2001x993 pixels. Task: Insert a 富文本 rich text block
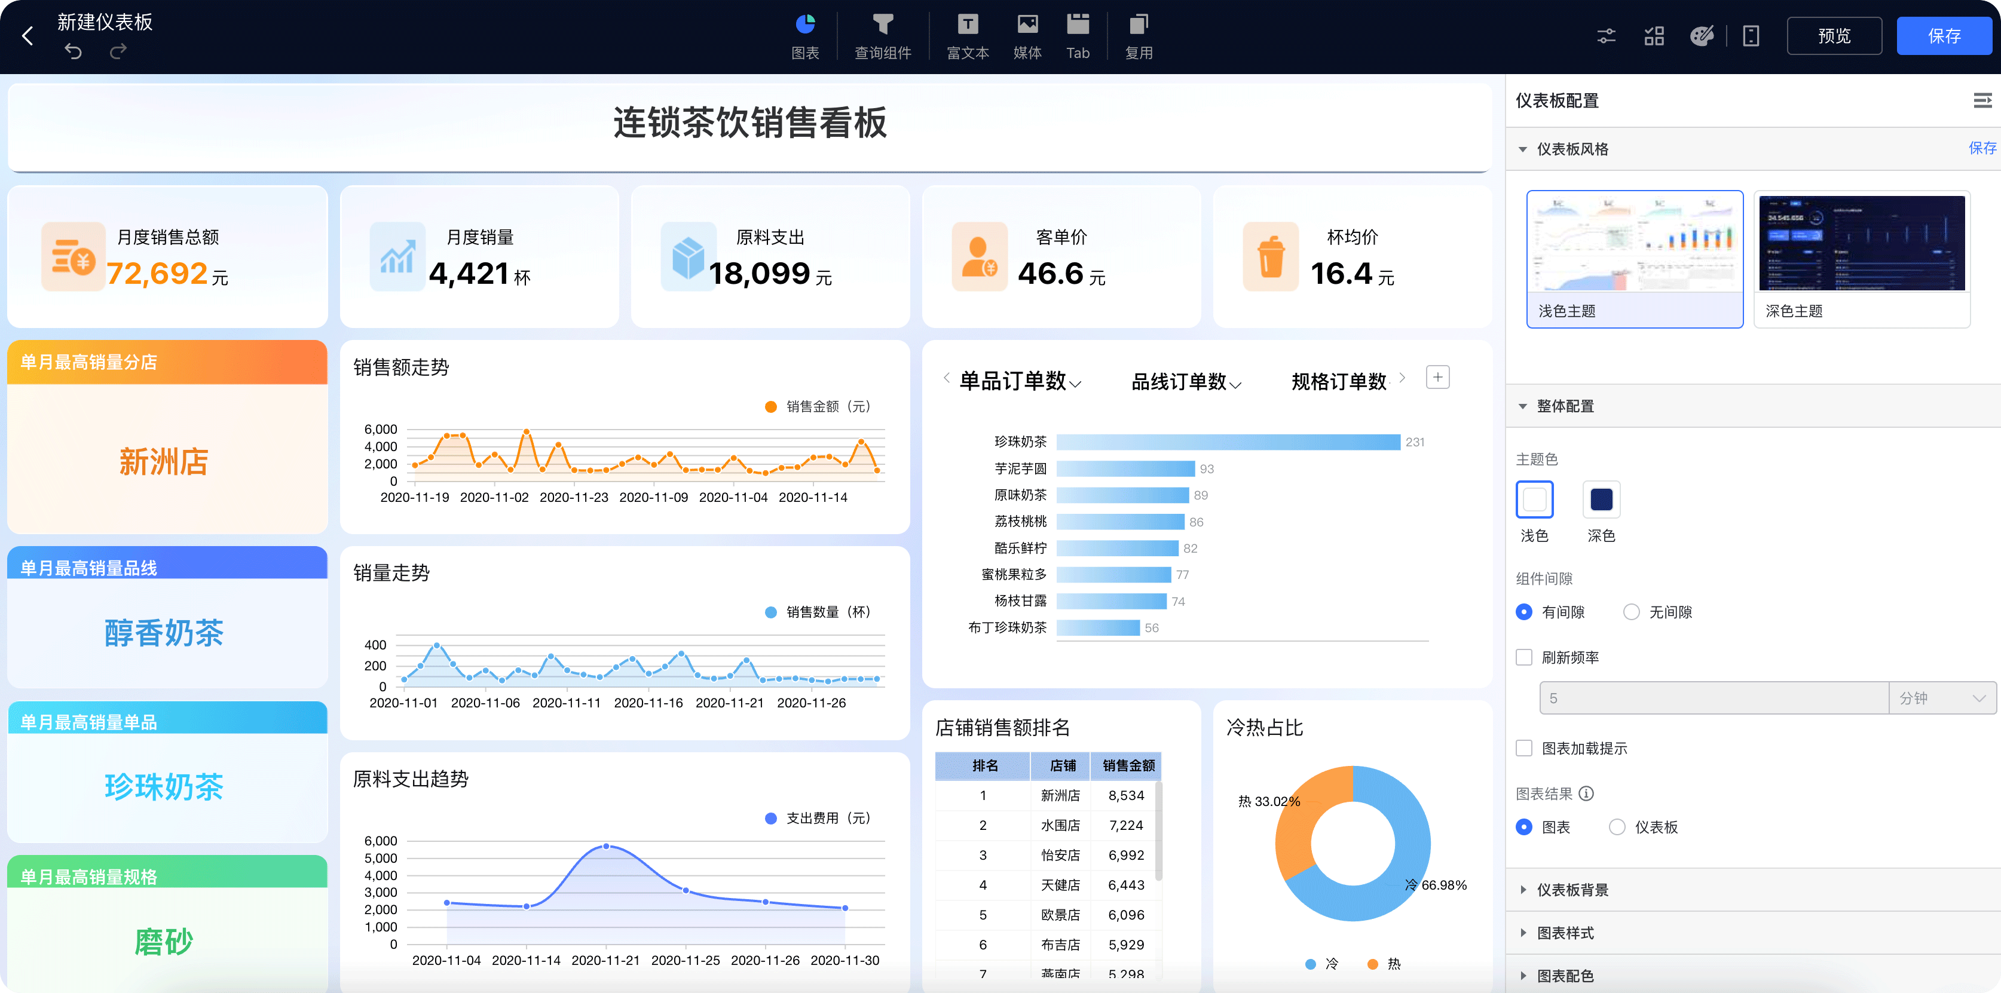(x=967, y=36)
